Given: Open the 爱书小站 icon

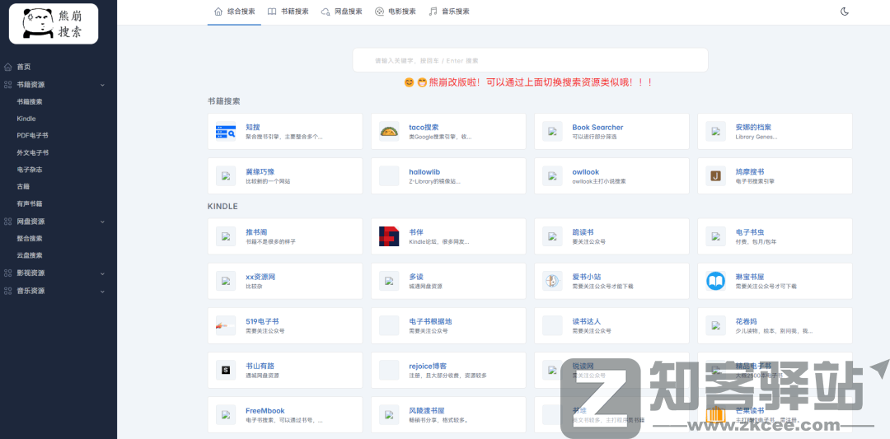Looking at the screenshot, I should click(552, 281).
